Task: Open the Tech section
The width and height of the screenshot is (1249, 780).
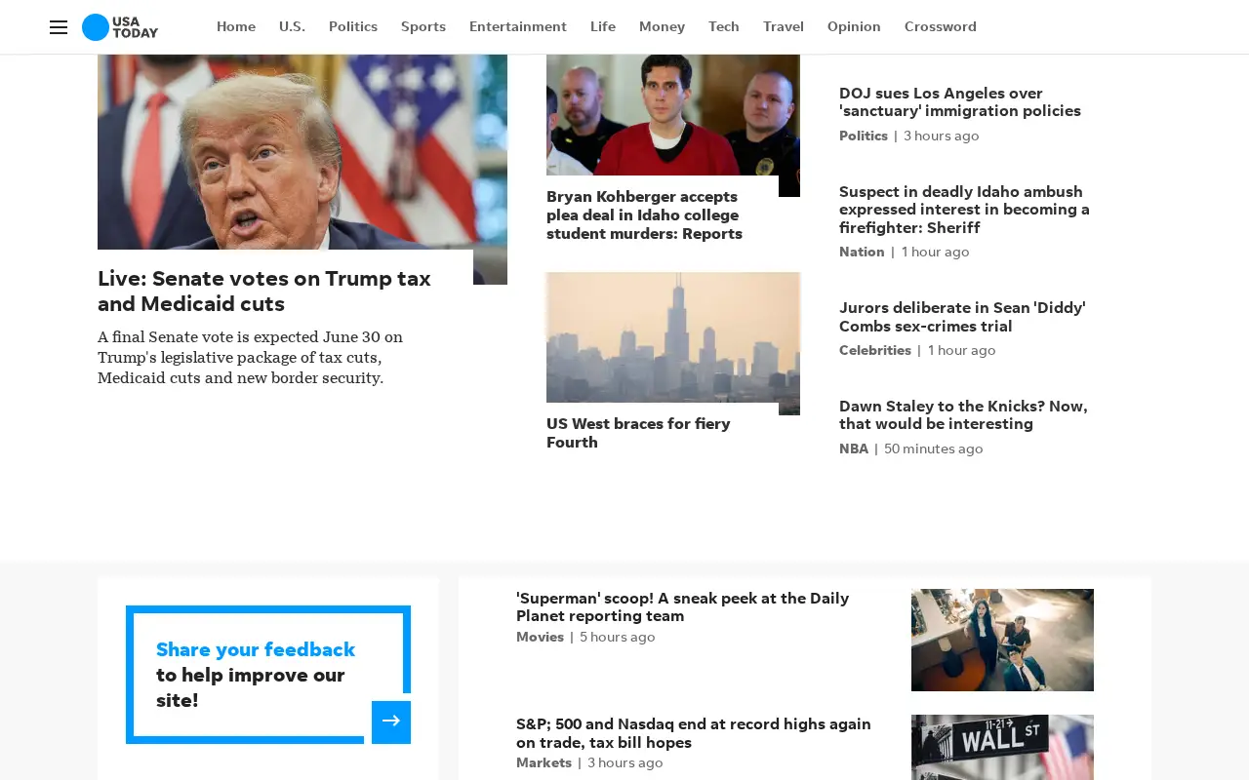Action: point(724,26)
